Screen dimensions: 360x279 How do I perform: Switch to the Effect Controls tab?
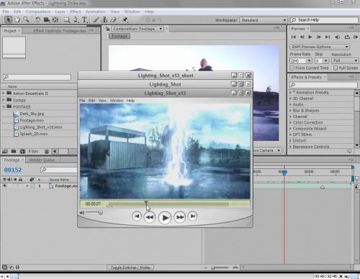pos(60,31)
